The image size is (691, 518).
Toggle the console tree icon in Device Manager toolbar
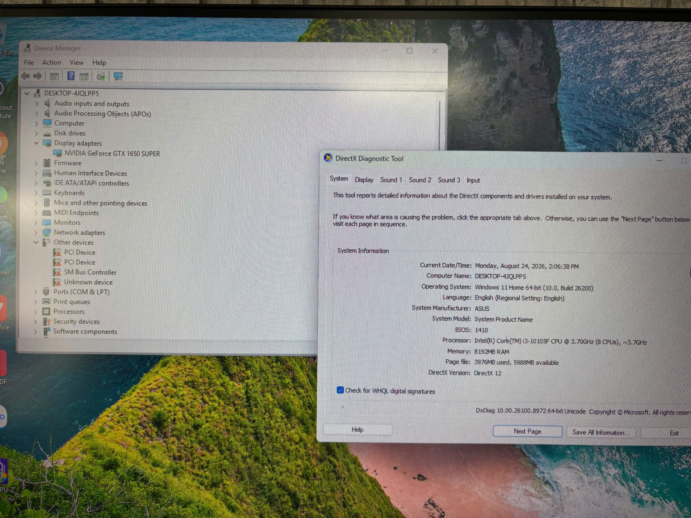pos(54,77)
